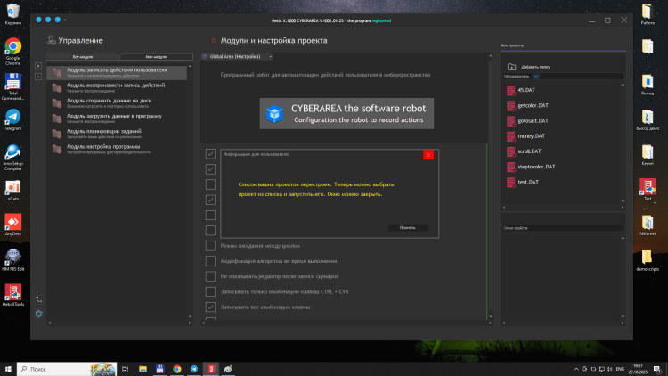This screenshot has width=668, height=376.
Task: Launch Telegram from the Windows taskbar
Action: (x=194, y=368)
